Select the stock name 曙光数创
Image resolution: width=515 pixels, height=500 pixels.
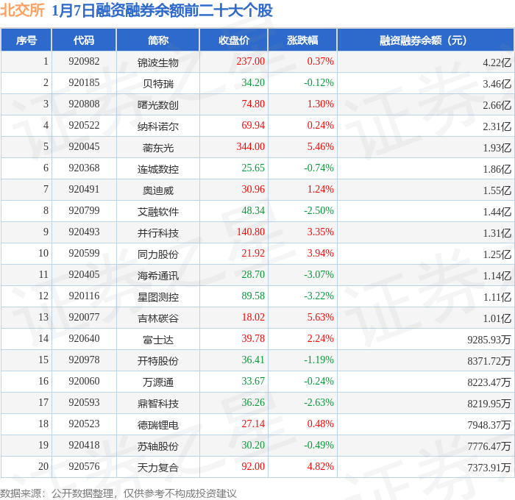pos(158,105)
